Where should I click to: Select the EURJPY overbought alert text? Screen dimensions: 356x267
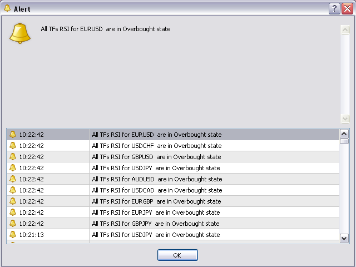pos(156,212)
